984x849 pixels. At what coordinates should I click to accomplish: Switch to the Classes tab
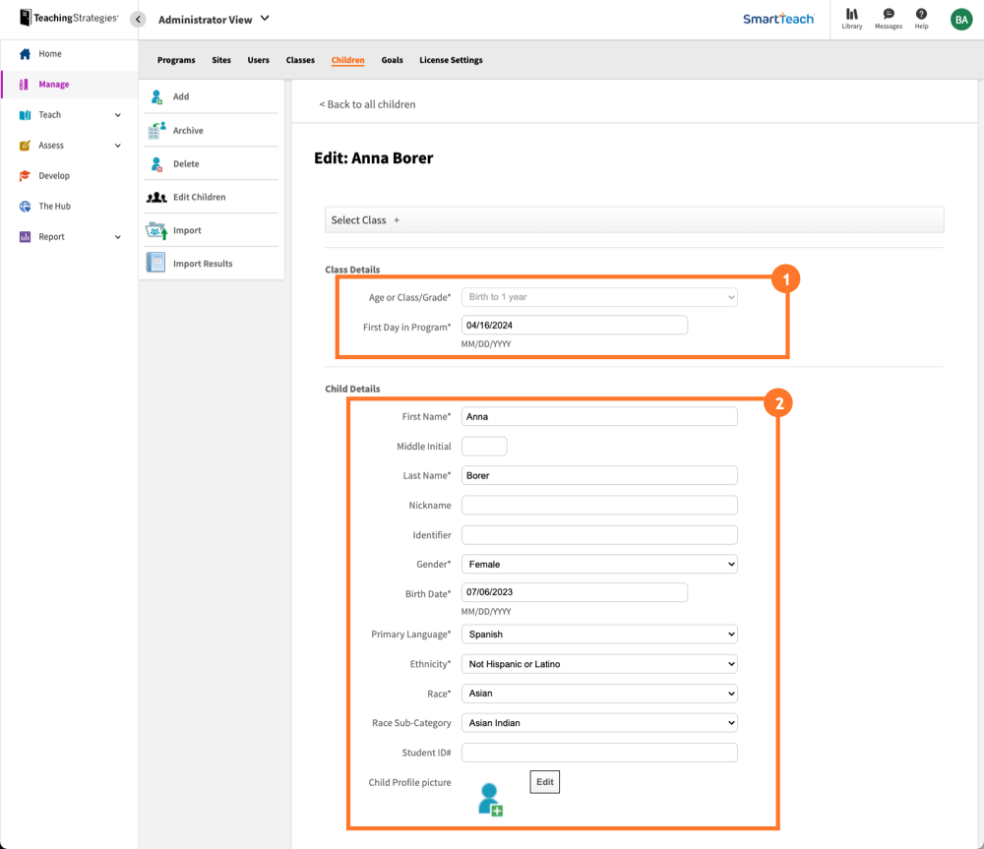[x=300, y=60]
